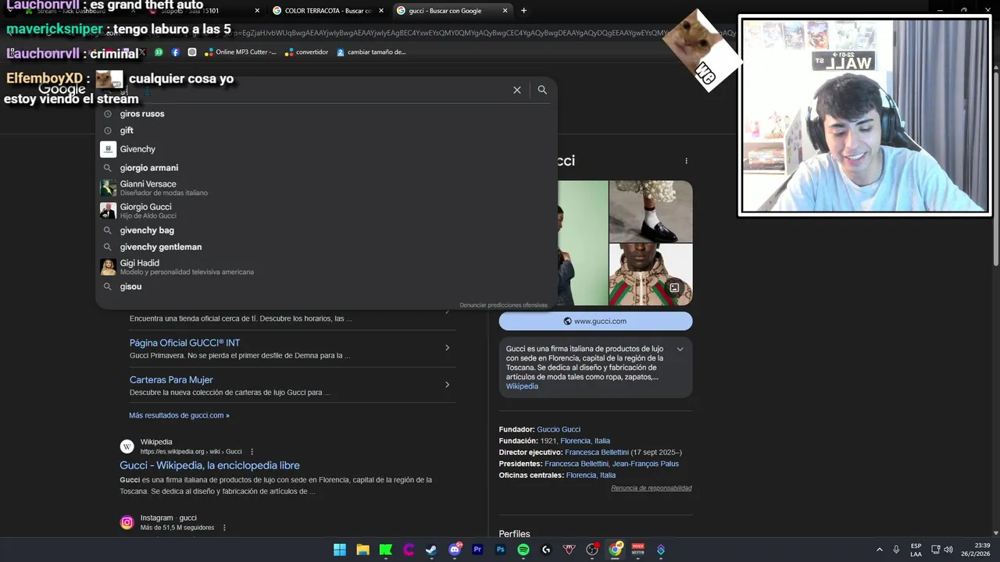The image size is (1000, 562).
Task: Expand the Gucci description chevron
Action: pyautogui.click(x=680, y=350)
